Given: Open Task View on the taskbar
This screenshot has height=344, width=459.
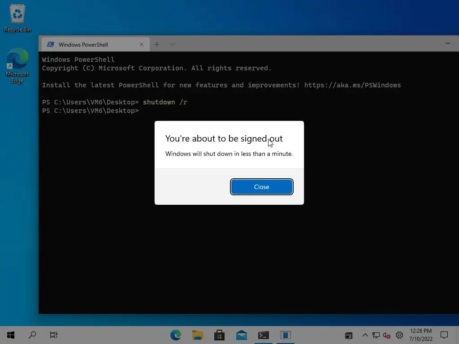Looking at the screenshot, I should pyautogui.click(x=54, y=335).
